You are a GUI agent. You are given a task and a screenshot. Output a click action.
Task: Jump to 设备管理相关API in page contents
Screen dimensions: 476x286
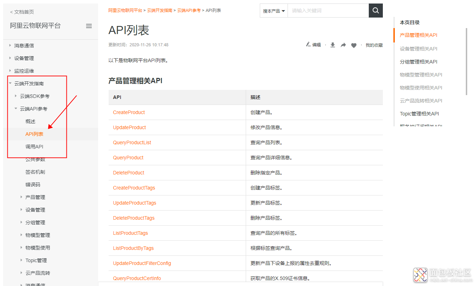(419, 49)
